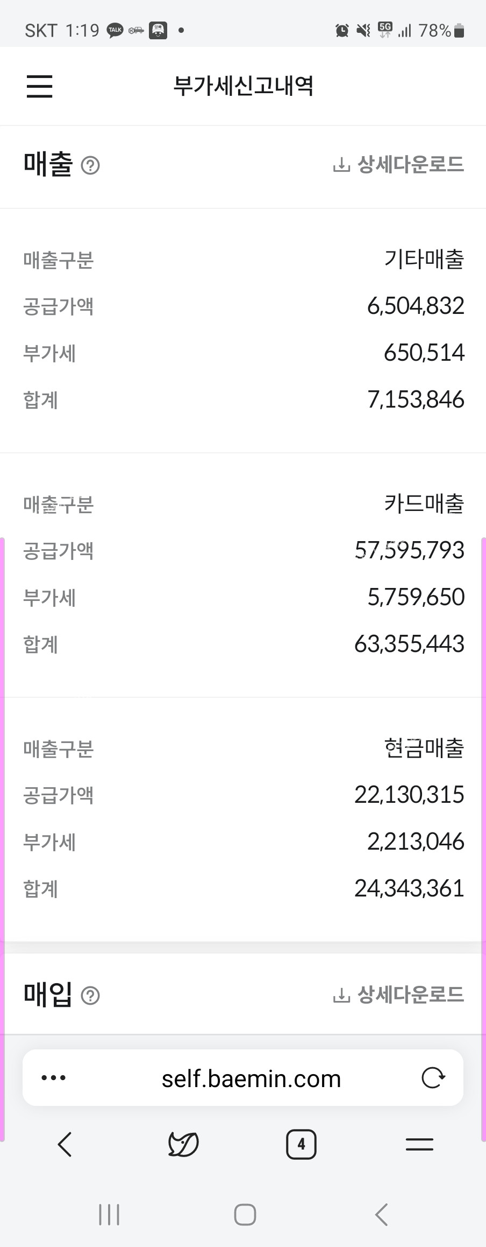Image resolution: width=486 pixels, height=1247 pixels.
Task: Reload the page with the refresh icon
Action: [433, 1078]
